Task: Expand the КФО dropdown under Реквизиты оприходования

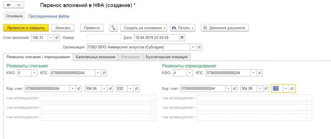Action: (189, 73)
